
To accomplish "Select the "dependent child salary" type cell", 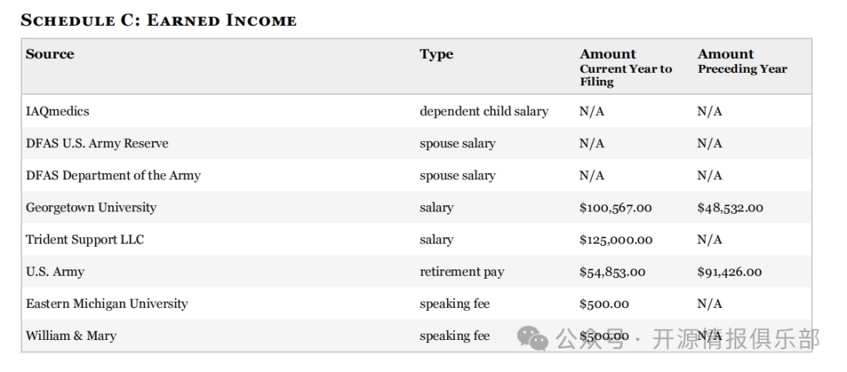I will click(x=483, y=111).
